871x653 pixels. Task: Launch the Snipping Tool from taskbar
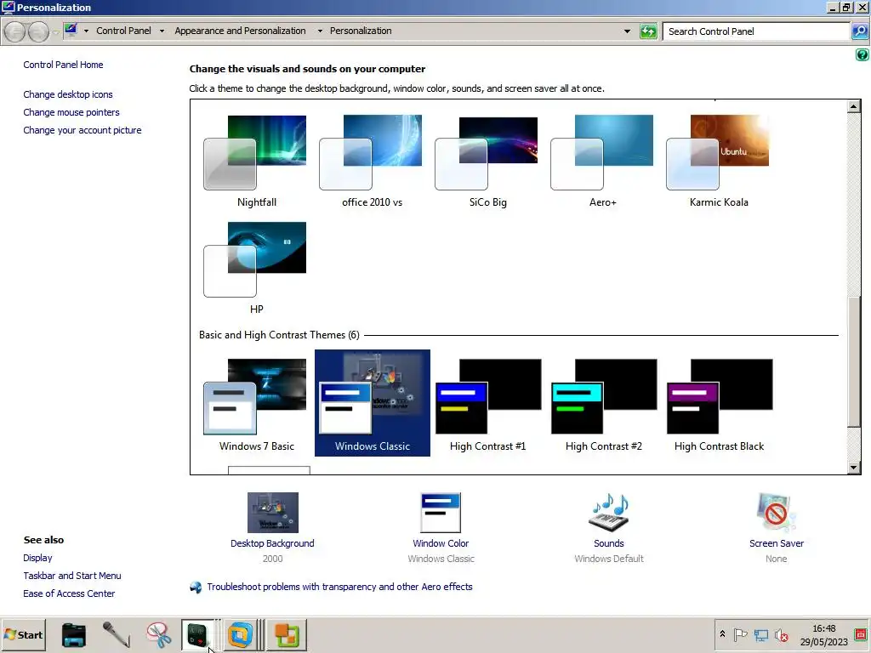(159, 634)
